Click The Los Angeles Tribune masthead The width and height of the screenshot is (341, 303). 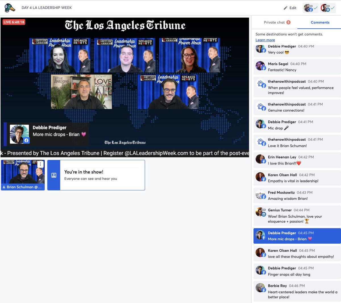click(x=125, y=25)
